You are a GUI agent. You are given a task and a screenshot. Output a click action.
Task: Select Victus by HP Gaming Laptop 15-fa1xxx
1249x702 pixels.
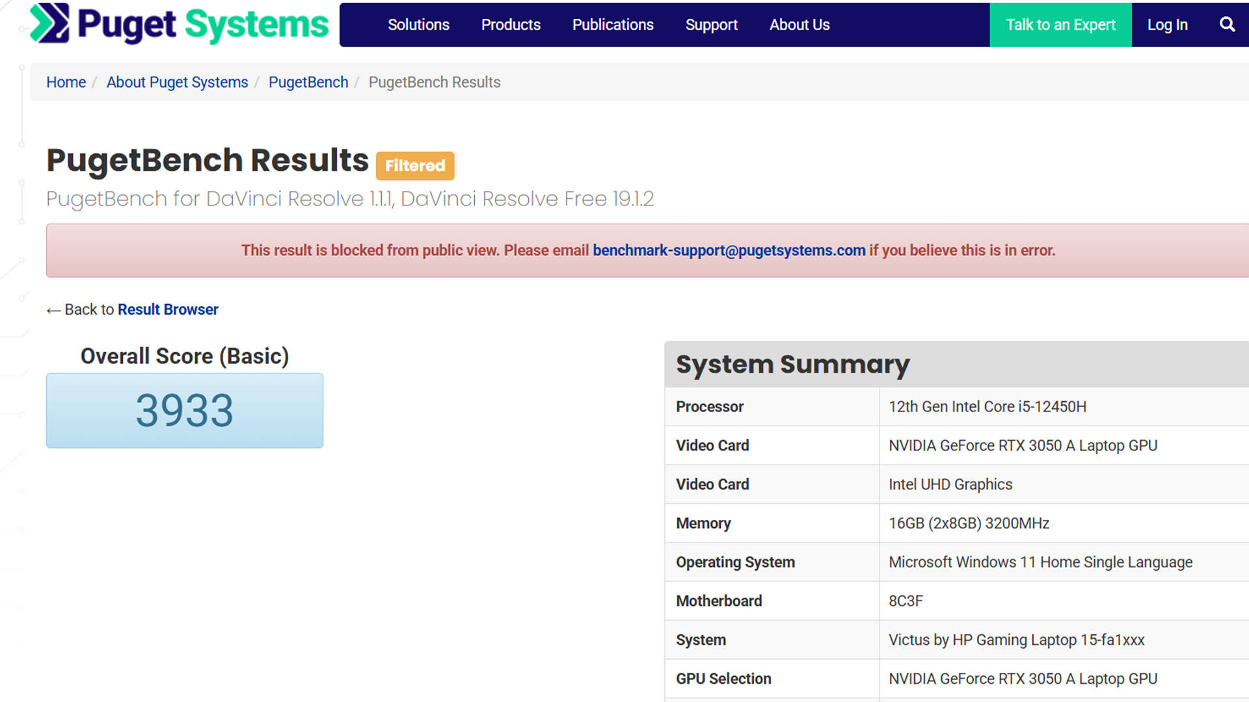(x=1016, y=640)
